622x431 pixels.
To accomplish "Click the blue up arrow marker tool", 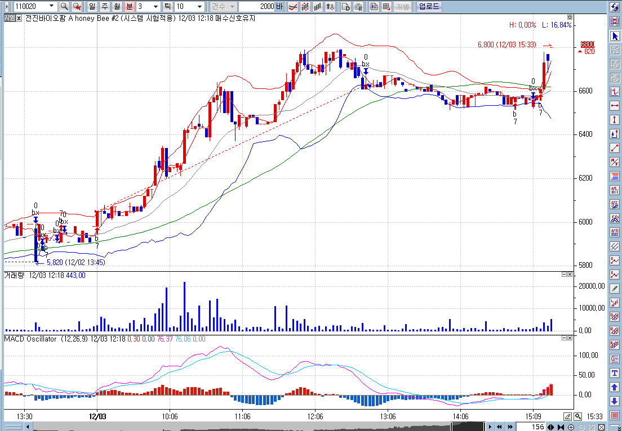I will (x=615, y=388).
